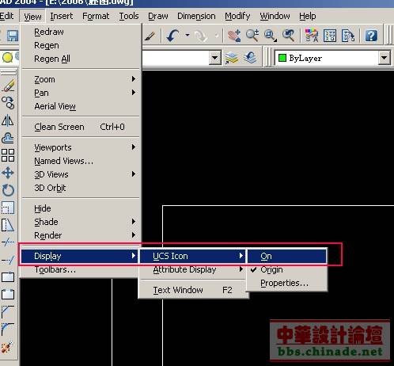Toggle Clean Screen mode

click(x=80, y=127)
